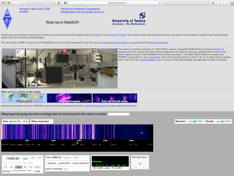234x176 pixels.
Task: Mute the tab via address bar speaker icon
Action: (160, 3)
